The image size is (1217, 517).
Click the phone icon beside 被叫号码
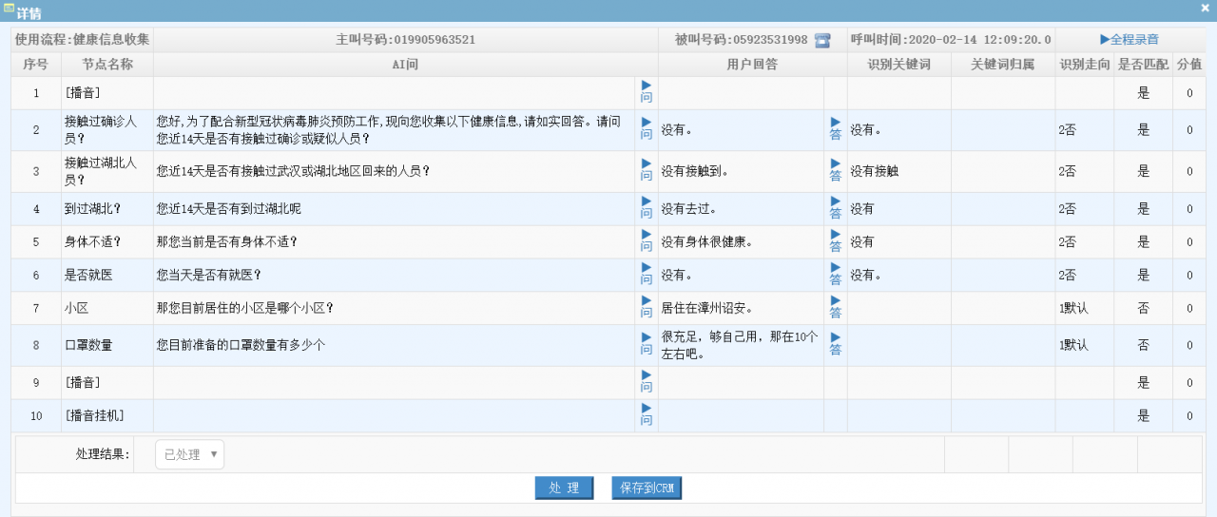pyautogui.click(x=822, y=40)
